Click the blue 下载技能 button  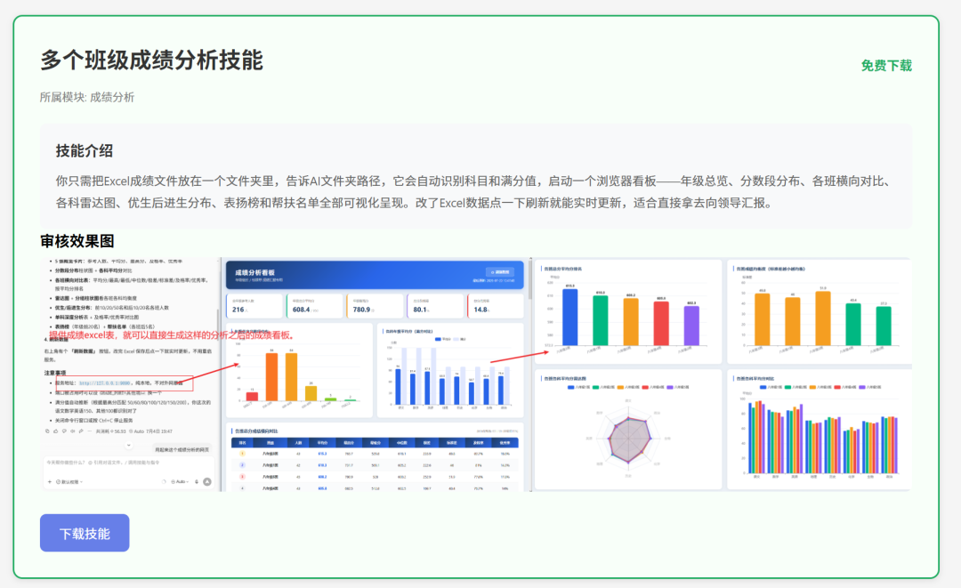[85, 533]
